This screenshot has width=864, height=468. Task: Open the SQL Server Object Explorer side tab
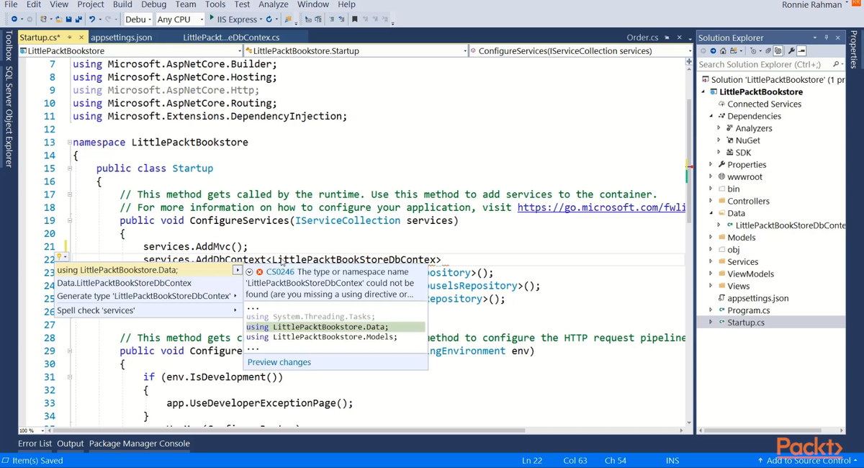coord(9,117)
